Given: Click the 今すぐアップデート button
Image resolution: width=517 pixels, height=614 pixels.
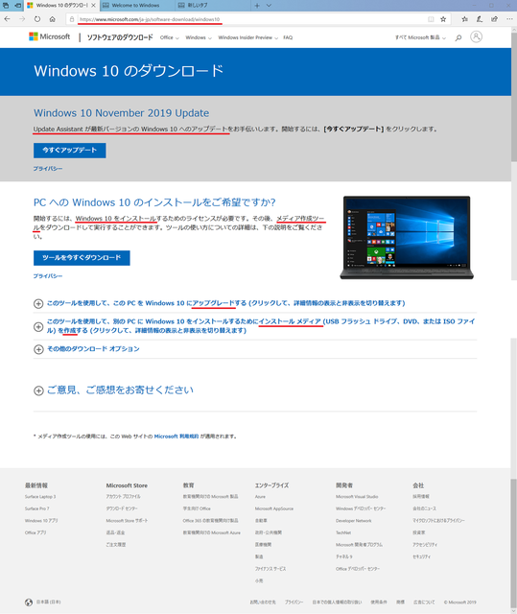Looking at the screenshot, I should tap(70, 151).
